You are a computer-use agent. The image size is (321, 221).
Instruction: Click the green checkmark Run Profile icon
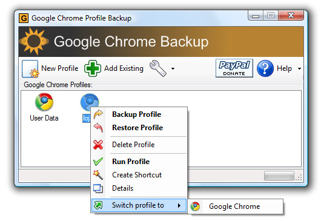pyautogui.click(x=98, y=162)
